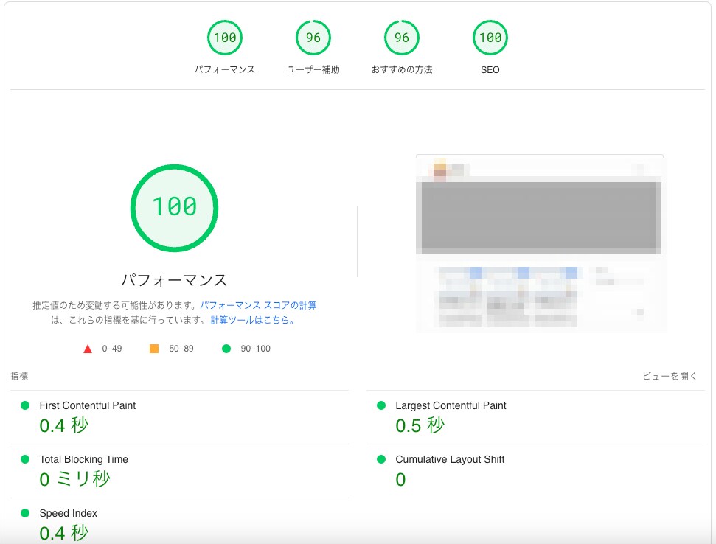This screenshot has width=716, height=544.
Task: Click the Speed Index green status dot
Action: (25, 513)
